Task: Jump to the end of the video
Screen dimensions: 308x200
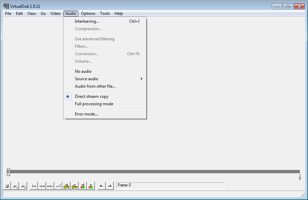Action: 58,186
